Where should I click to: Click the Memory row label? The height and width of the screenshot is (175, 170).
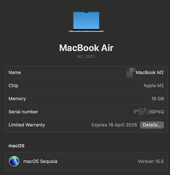coord(17,99)
